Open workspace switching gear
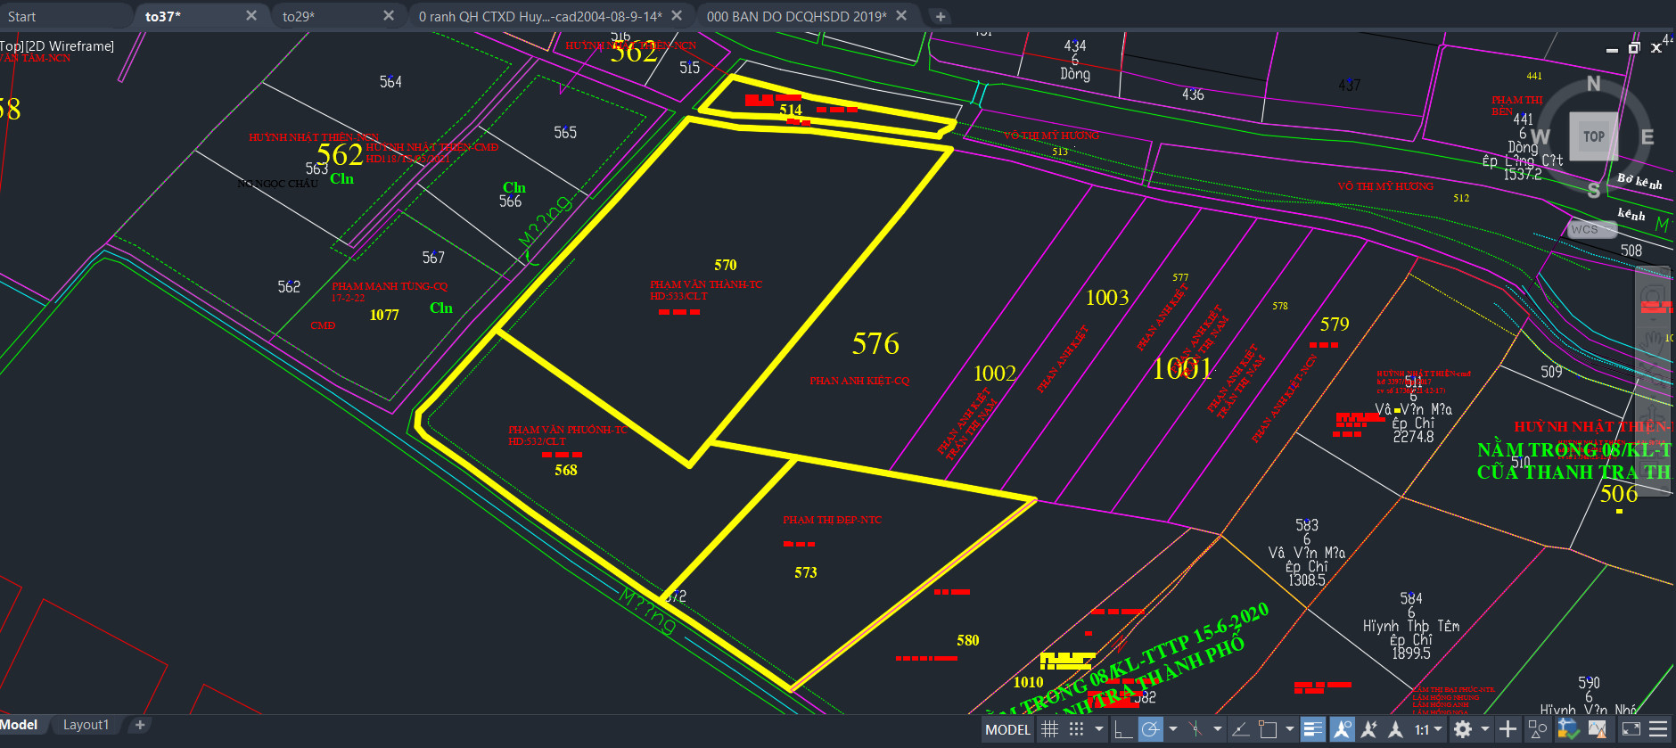 (x=1463, y=729)
